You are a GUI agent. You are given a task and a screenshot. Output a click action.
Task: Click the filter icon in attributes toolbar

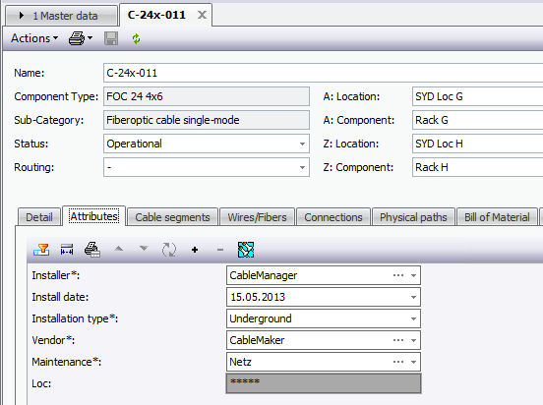pyautogui.click(x=41, y=250)
